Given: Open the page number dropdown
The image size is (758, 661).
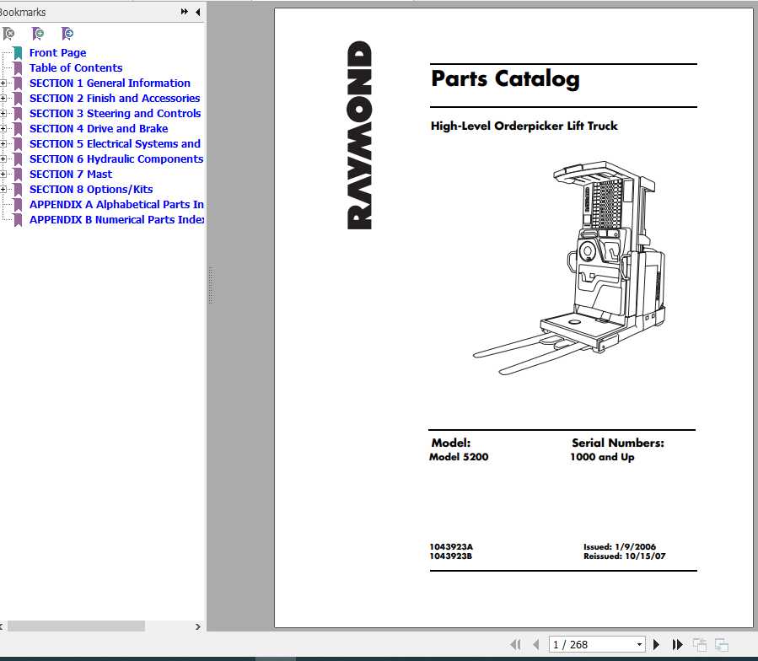Looking at the screenshot, I should tap(639, 645).
